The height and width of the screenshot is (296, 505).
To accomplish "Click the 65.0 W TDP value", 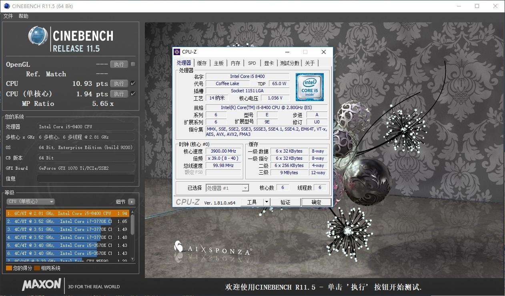I will [279, 83].
